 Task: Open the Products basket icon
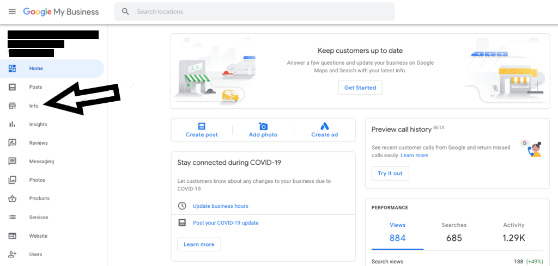pos(12,199)
